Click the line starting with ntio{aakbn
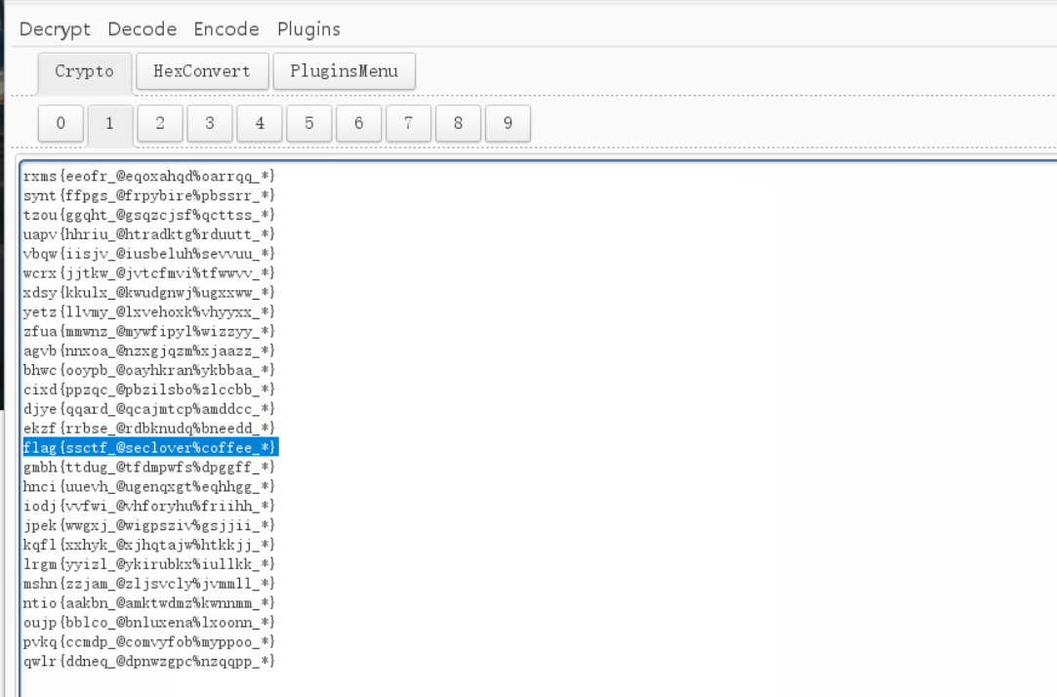The width and height of the screenshot is (1057, 697). click(x=149, y=603)
